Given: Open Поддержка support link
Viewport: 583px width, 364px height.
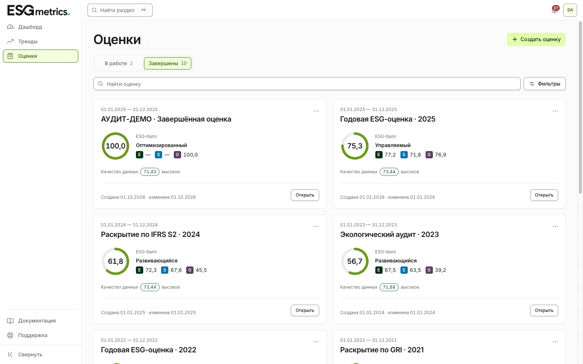Looking at the screenshot, I should coord(40,335).
